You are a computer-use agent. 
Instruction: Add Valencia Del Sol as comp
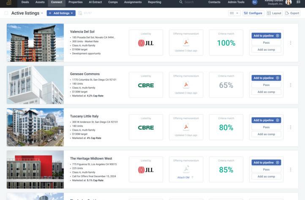[266, 49]
